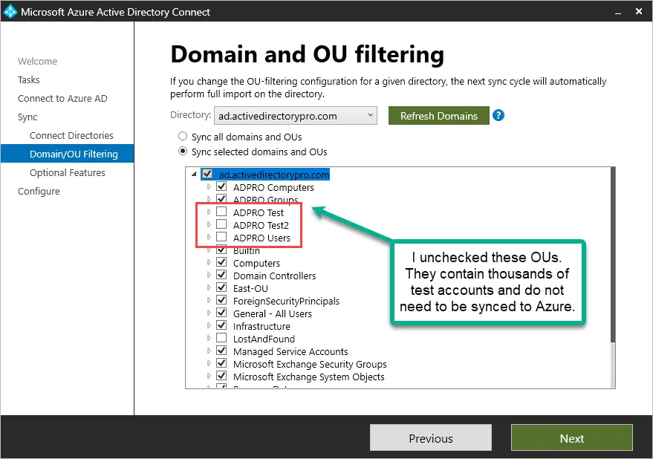653x459 pixels.
Task: Go to the Configure step
Action: tap(39, 191)
